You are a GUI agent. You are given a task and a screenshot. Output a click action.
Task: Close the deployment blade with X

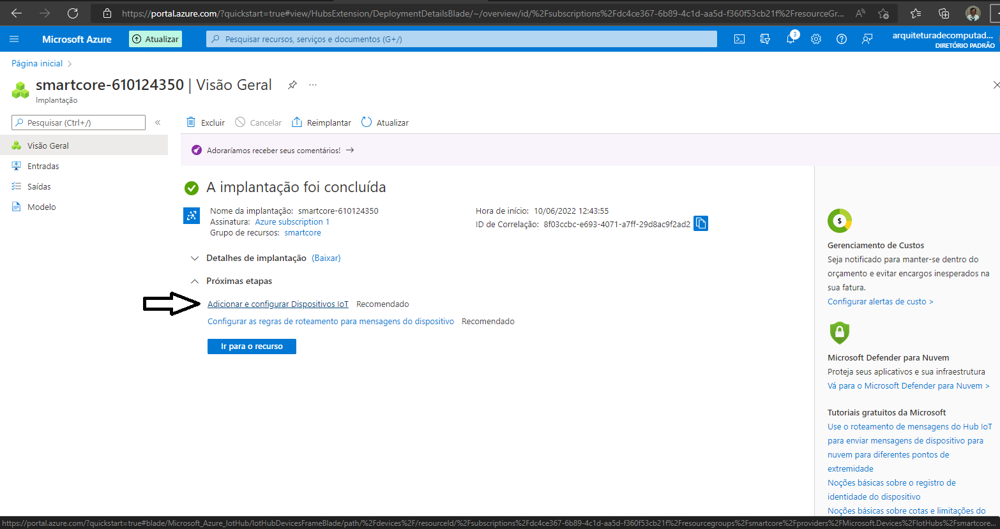tap(996, 85)
